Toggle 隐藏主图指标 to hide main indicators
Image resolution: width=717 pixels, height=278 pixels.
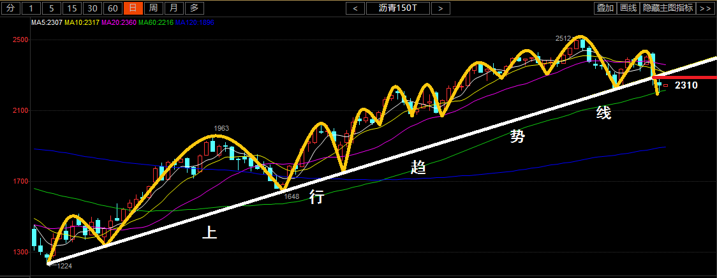coord(668,8)
